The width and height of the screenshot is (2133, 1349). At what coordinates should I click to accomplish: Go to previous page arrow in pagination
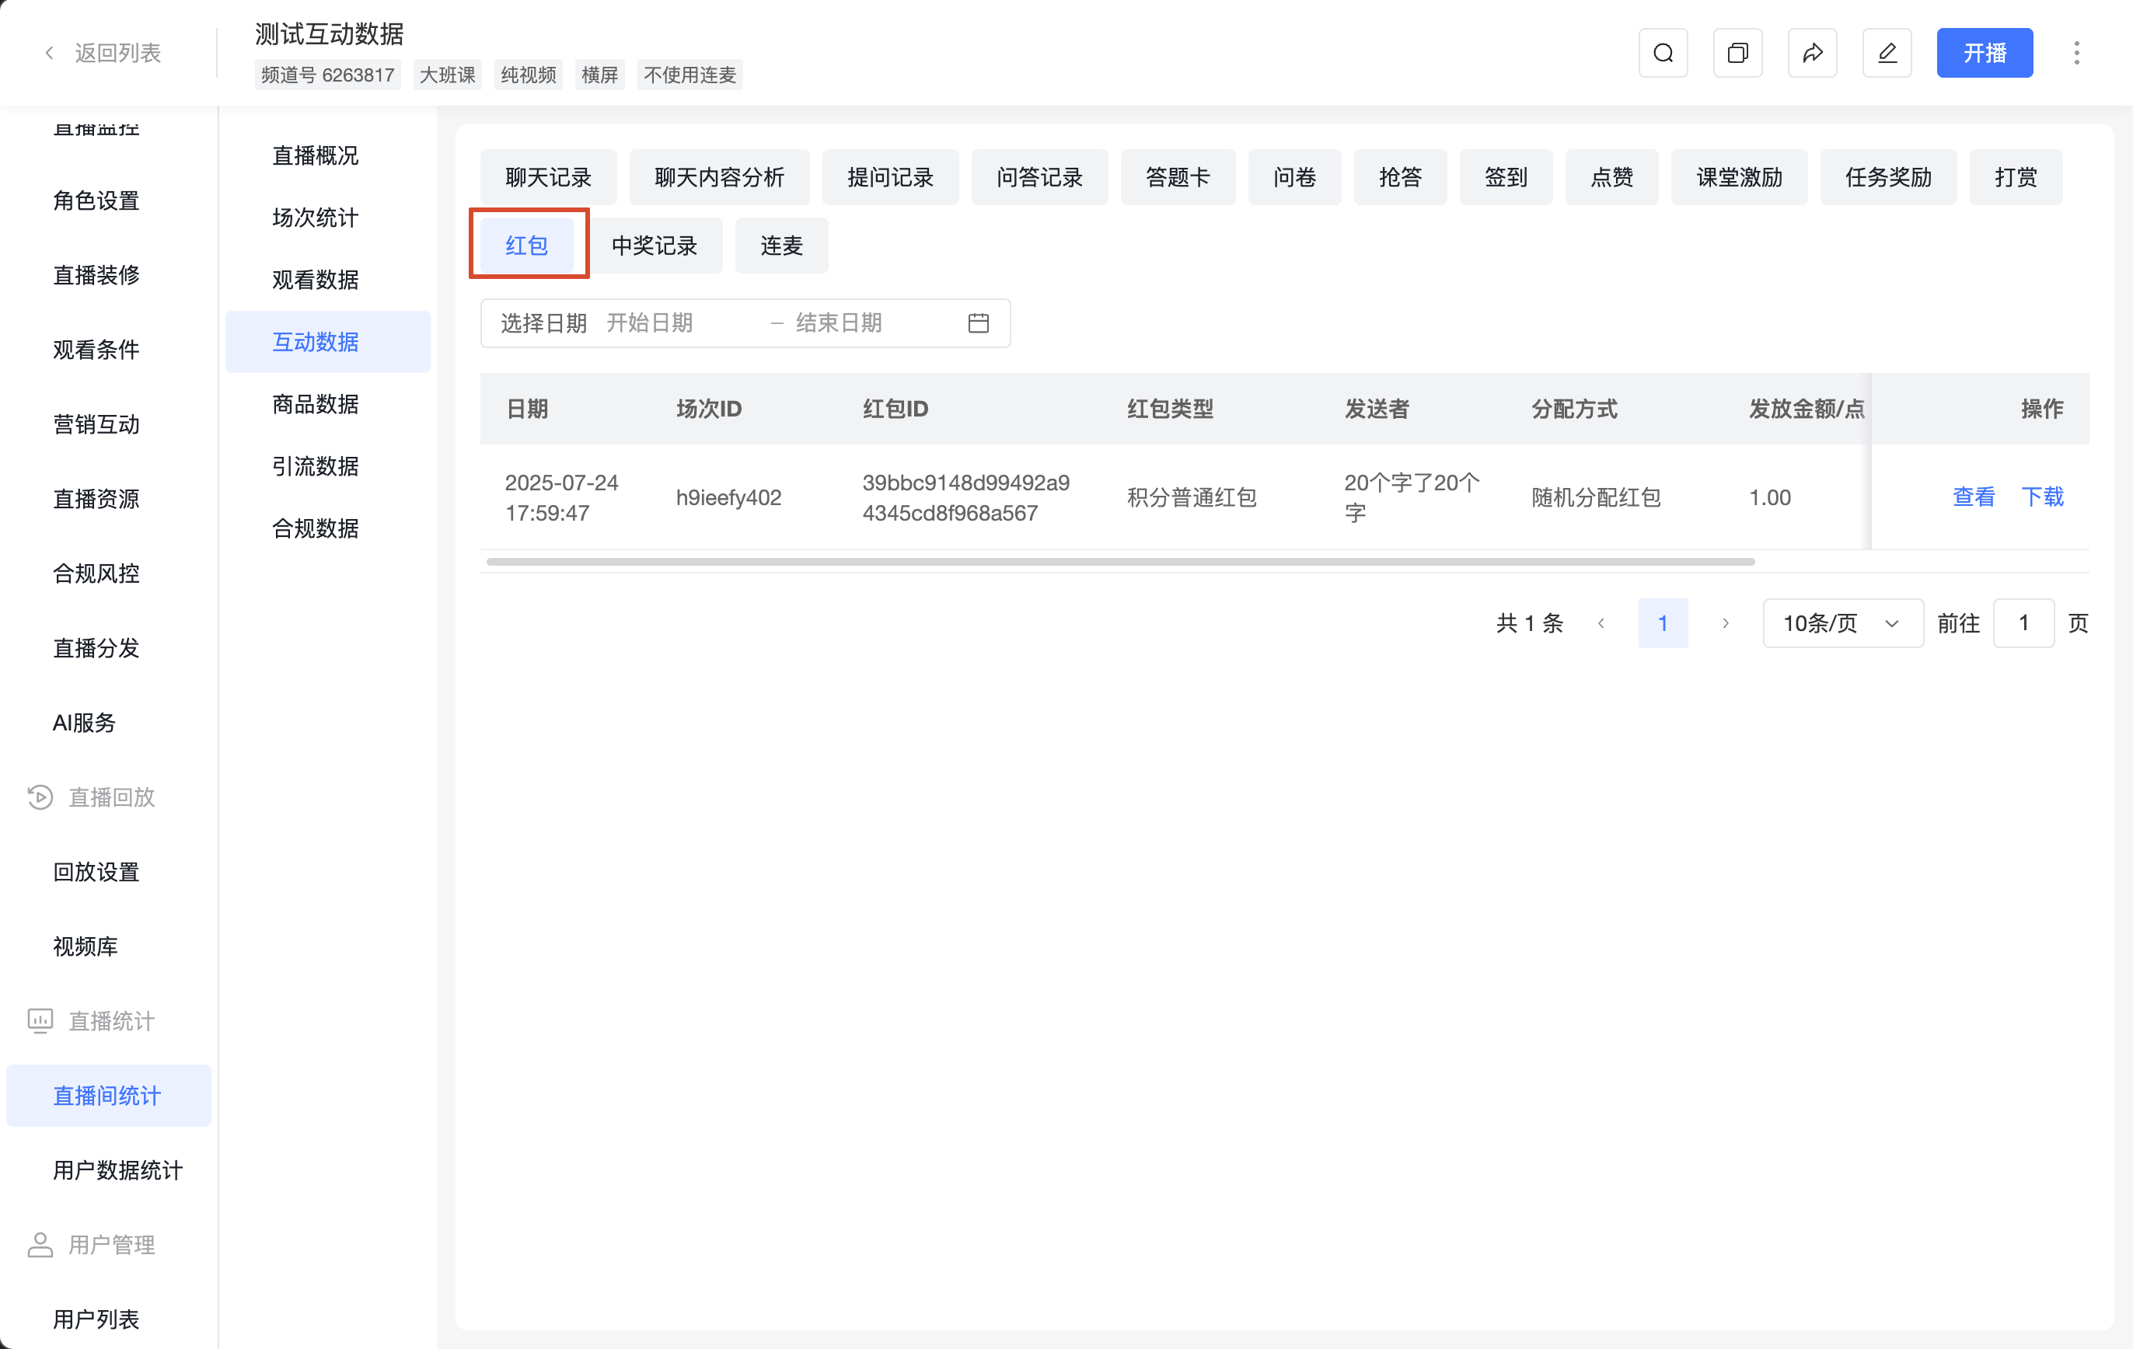[x=1601, y=623]
